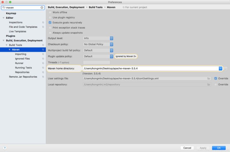
Task: Click the project-level icon beside Inspections
Action: coord(43,22)
